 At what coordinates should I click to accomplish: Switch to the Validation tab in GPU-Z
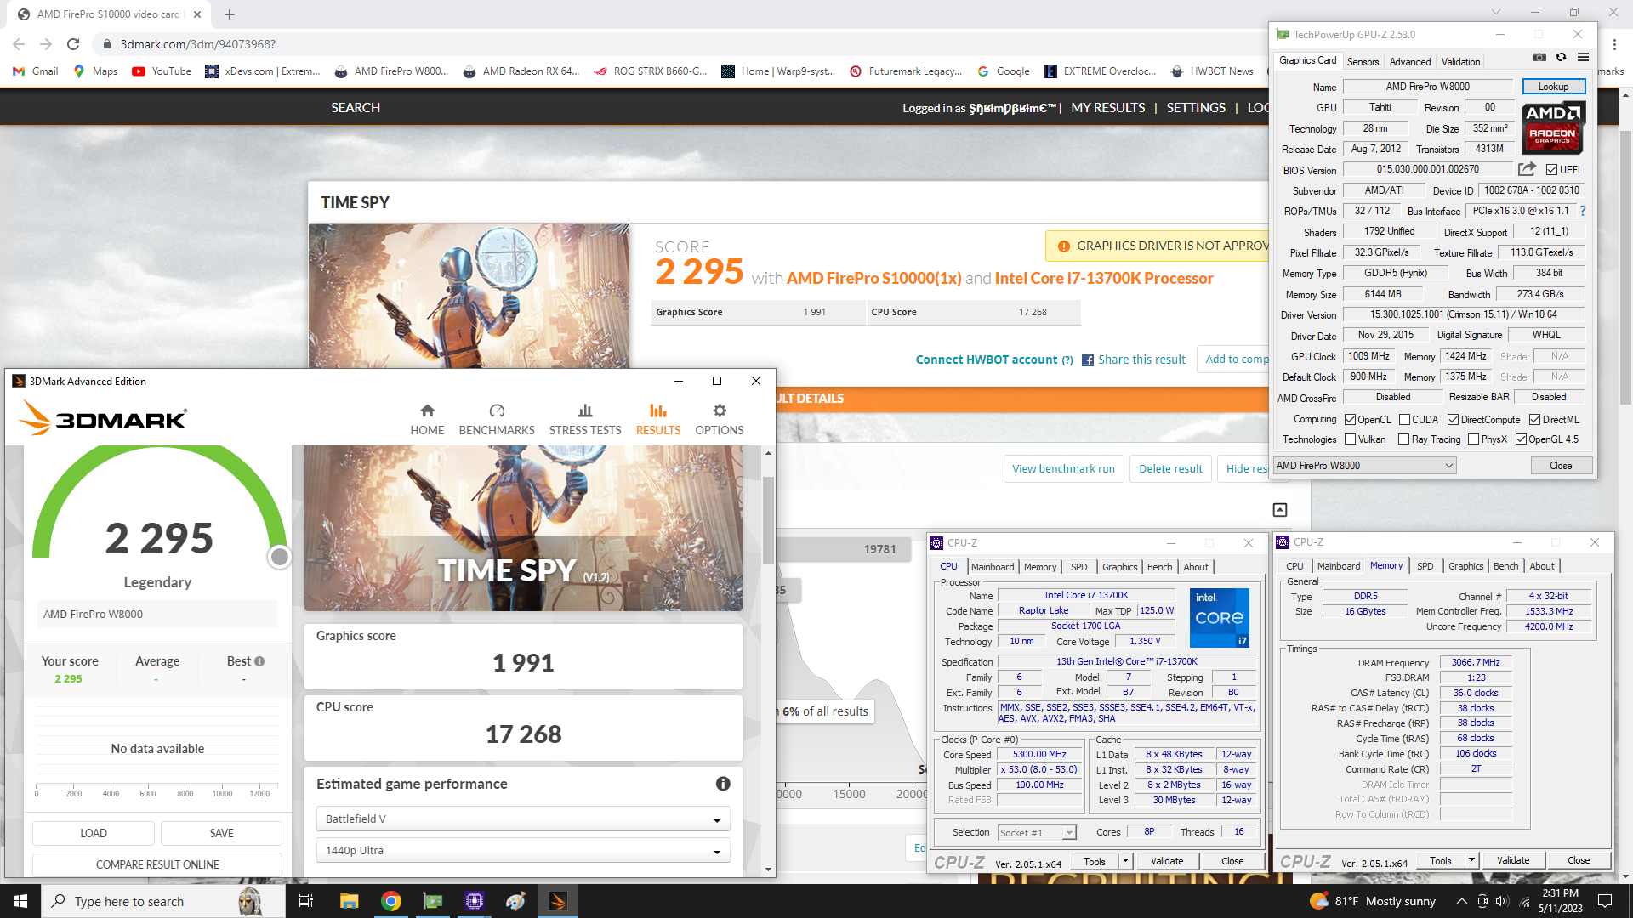click(x=1460, y=62)
